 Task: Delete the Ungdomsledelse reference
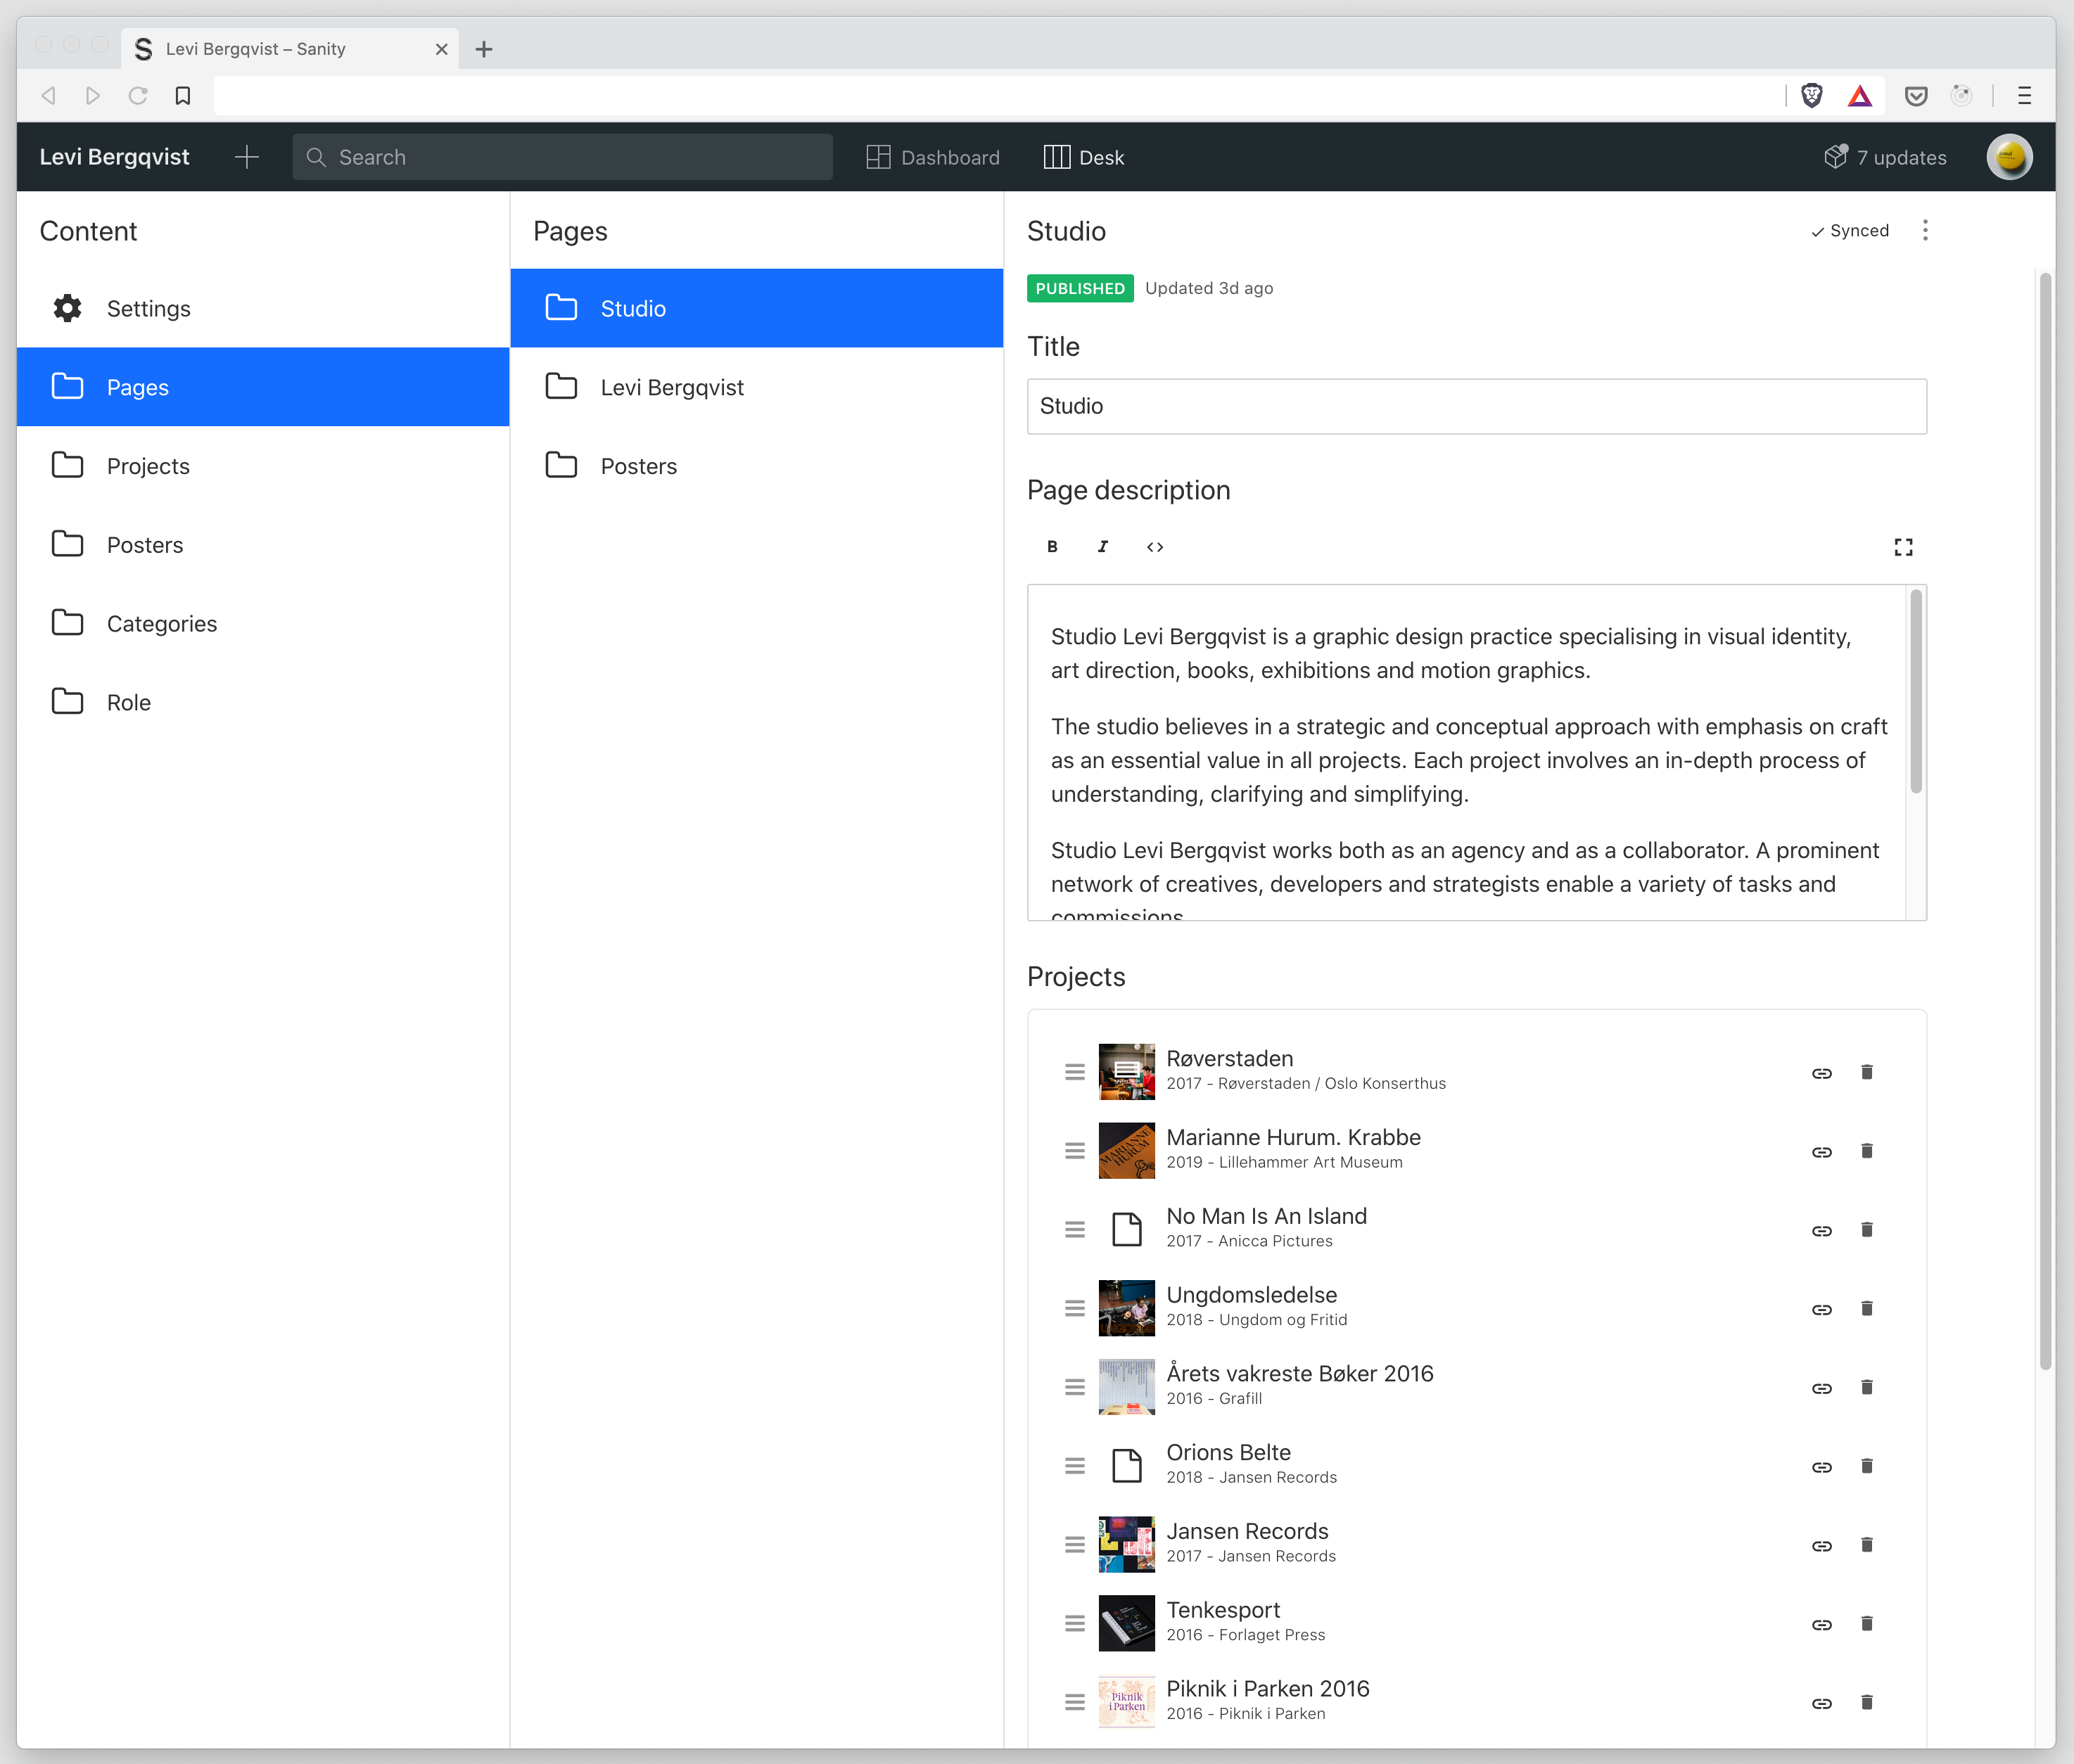tap(1866, 1308)
